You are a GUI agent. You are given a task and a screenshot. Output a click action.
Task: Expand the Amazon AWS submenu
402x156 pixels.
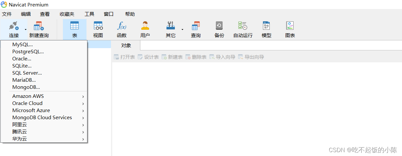(x=44, y=96)
